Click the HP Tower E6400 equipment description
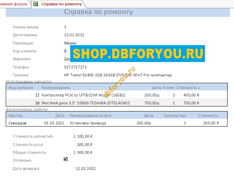 [x=118, y=75]
